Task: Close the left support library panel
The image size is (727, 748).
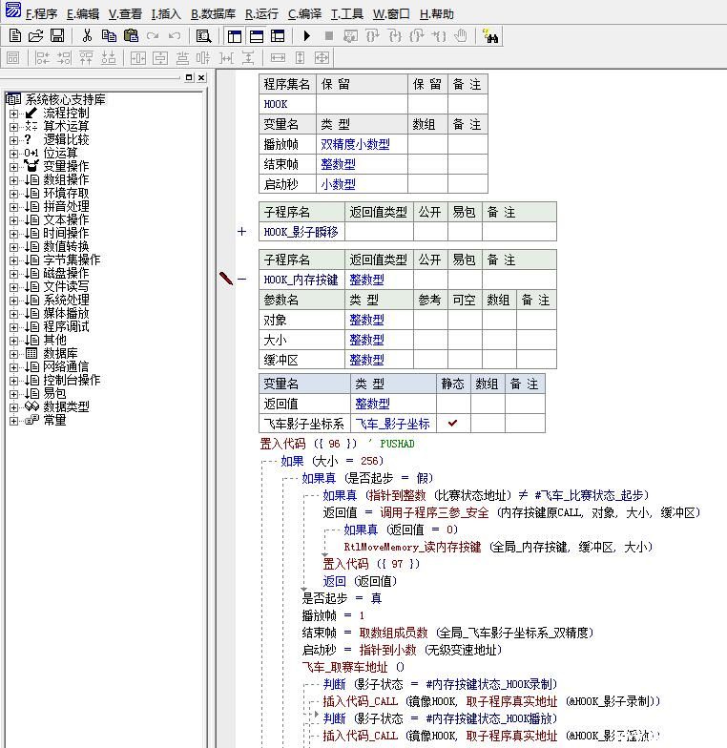Action: [201, 78]
